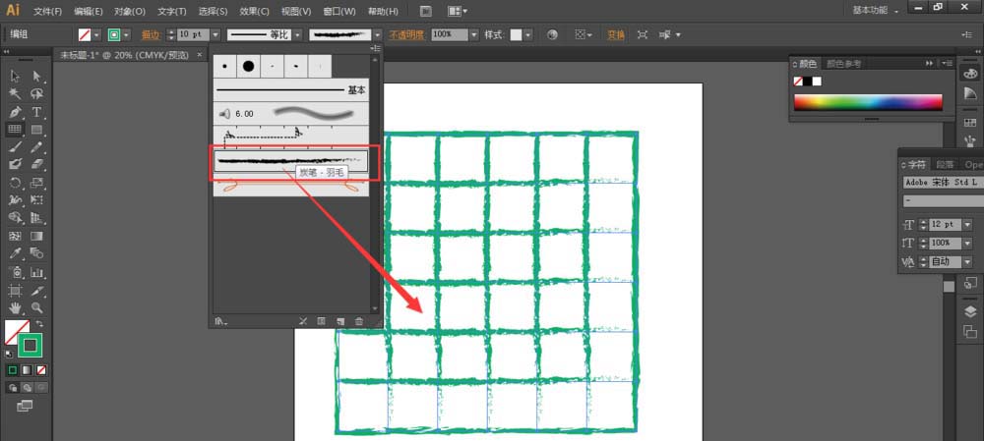
Task: Select the Zoom magnifier tool
Action: pos(37,307)
